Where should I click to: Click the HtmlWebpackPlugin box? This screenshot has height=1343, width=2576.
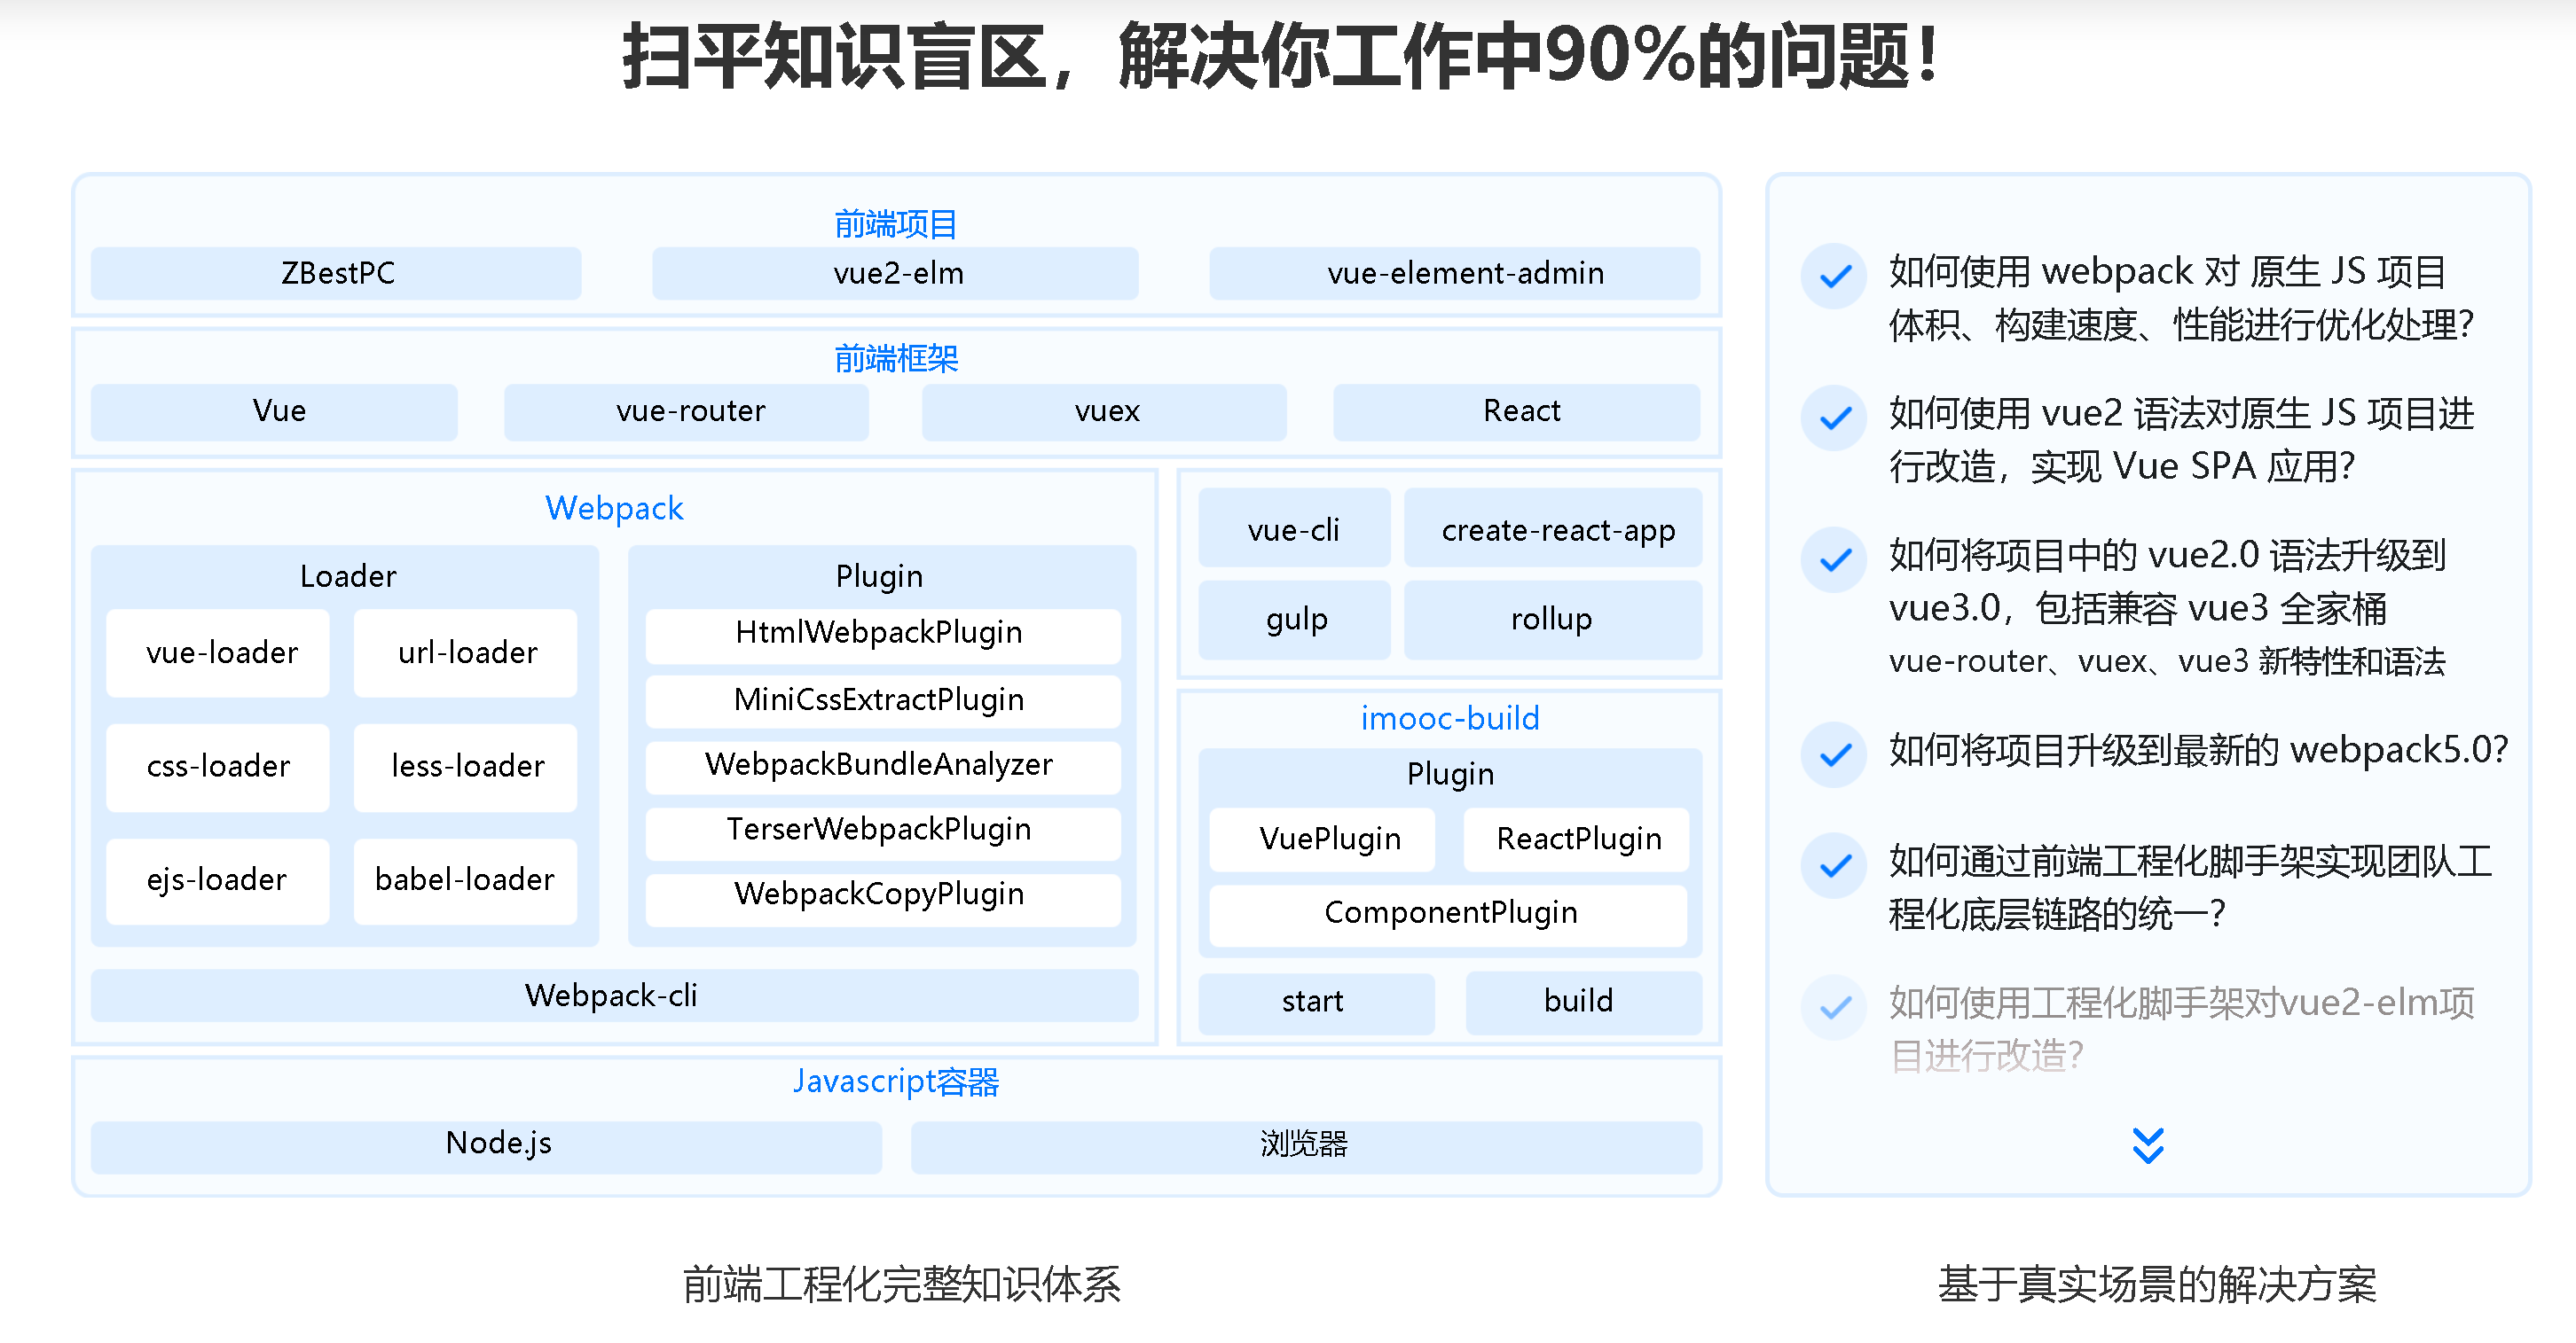[883, 636]
